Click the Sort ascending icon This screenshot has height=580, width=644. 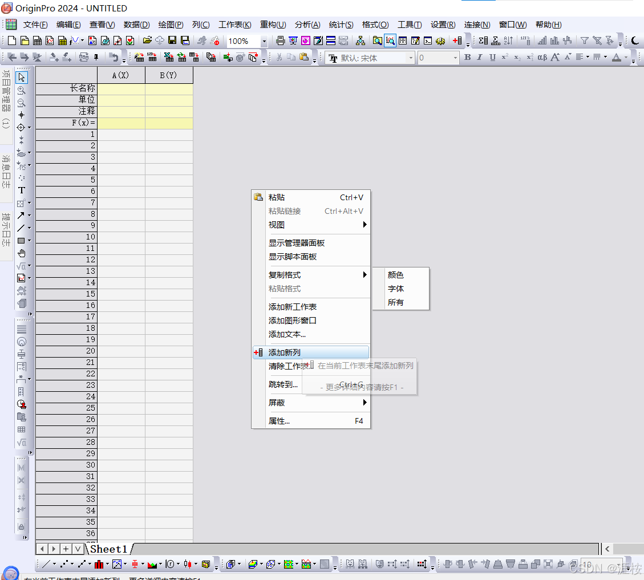508,40
